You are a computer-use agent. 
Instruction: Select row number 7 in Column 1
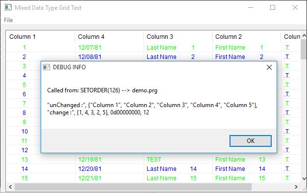pos(25,103)
